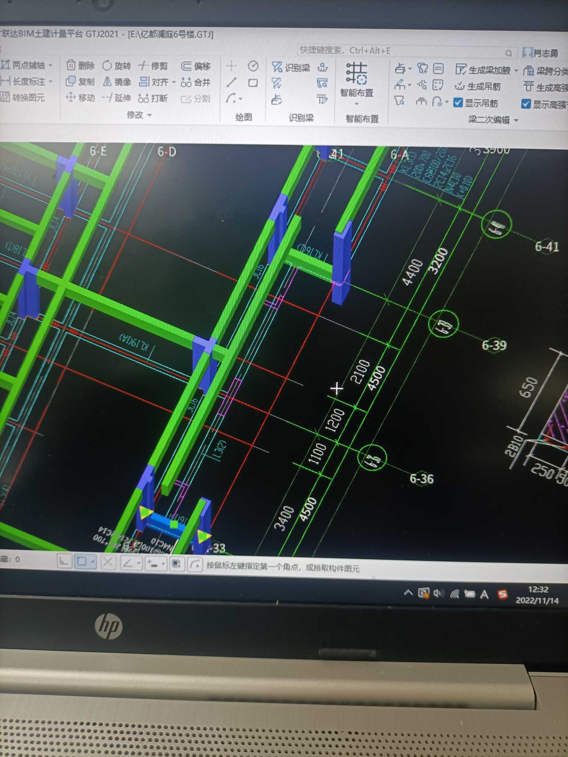Click the 4400 dimension text
568x757 pixels.
click(x=412, y=272)
